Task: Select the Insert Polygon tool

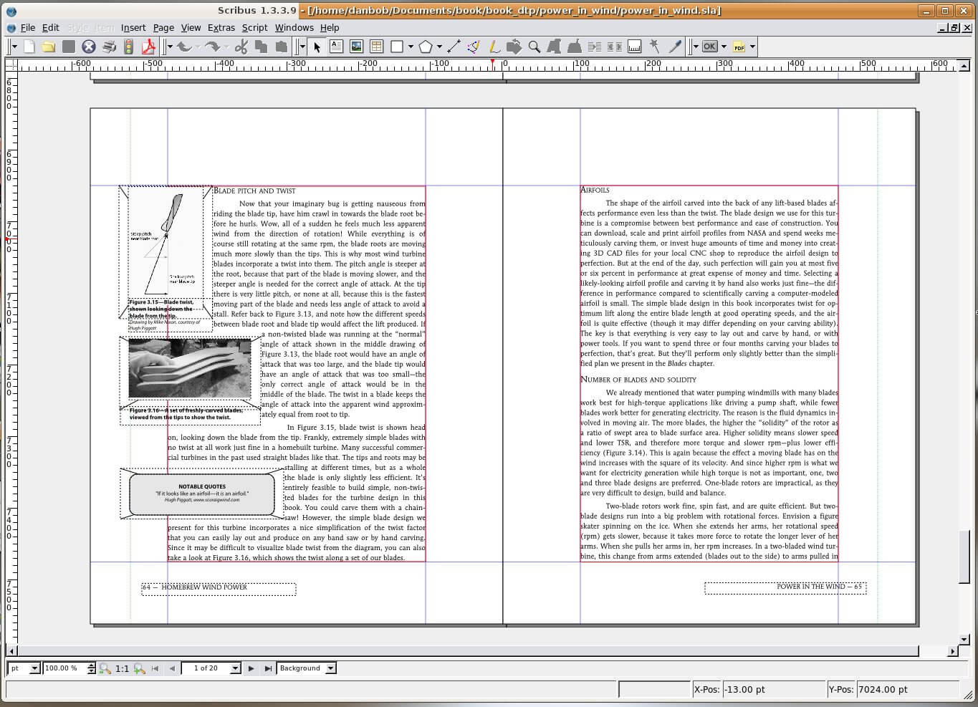Action: [x=426, y=47]
